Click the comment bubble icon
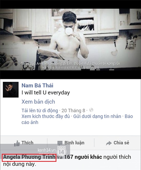Screen dimensions: 141x170 coord(60,143)
